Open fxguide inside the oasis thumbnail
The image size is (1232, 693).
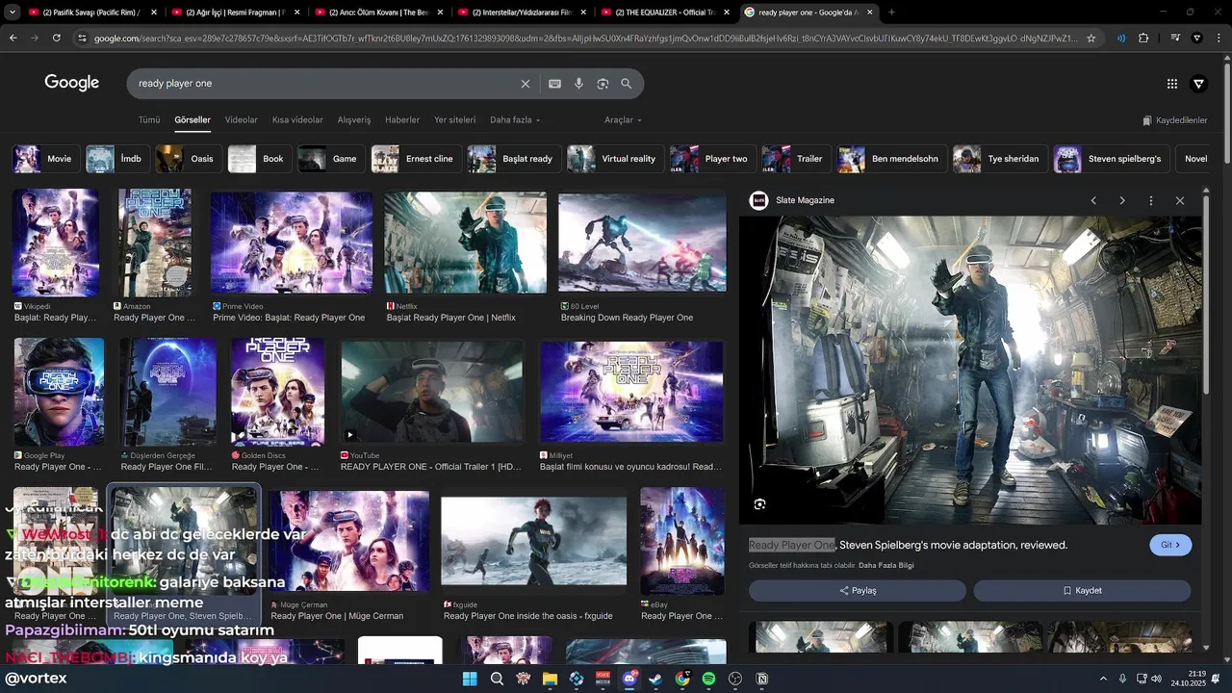pos(533,541)
